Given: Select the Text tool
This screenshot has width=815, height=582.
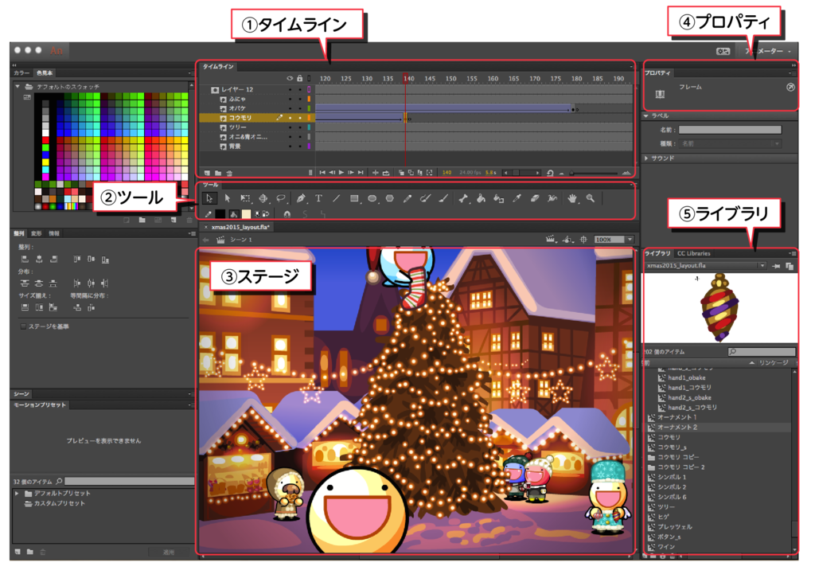Looking at the screenshot, I should point(318,198).
